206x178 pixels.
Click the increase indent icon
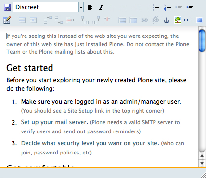(190, 7)
